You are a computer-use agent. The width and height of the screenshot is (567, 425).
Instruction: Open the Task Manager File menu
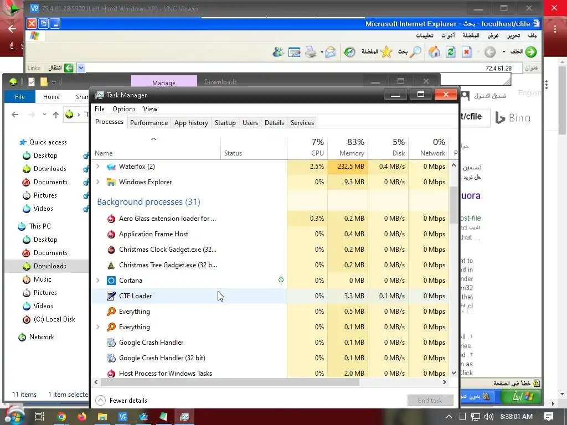100,109
